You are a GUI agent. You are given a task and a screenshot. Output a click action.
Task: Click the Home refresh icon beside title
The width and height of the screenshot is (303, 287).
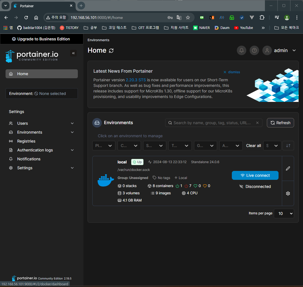pyautogui.click(x=111, y=51)
